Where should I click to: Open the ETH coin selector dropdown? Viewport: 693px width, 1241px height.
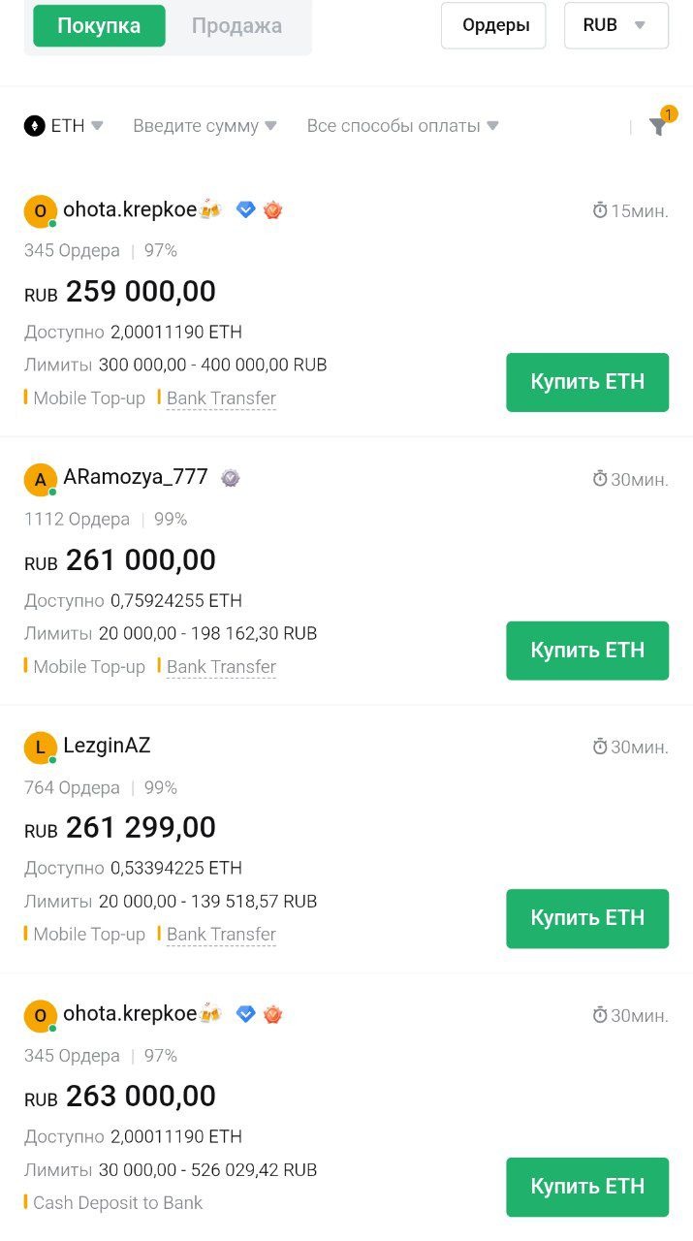pos(64,125)
